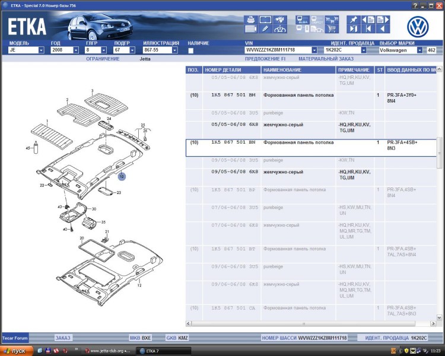445x356 pixels.
Task: Click the parts list scroll up arrow
Action: click(439, 69)
